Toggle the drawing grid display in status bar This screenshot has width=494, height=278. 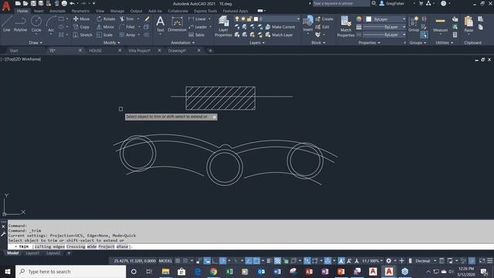178,261
